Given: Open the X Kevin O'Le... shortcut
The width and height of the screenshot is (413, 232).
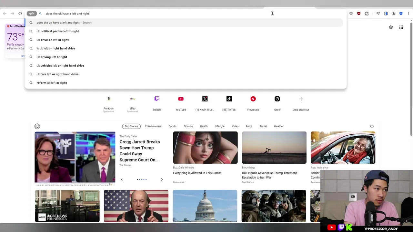Looking at the screenshot, I should [205, 103].
